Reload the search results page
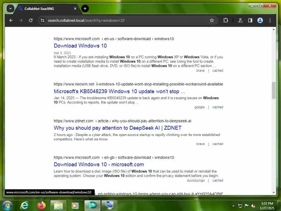Viewport: 281px width, 211px height. pyautogui.click(x=31, y=20)
